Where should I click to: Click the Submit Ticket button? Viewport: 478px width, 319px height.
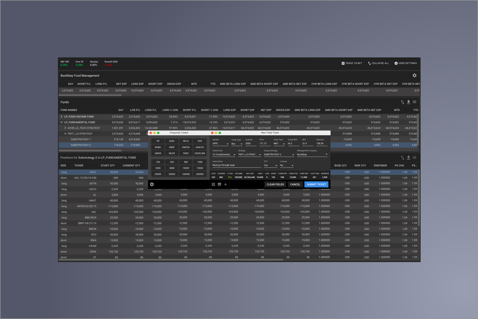316,184
